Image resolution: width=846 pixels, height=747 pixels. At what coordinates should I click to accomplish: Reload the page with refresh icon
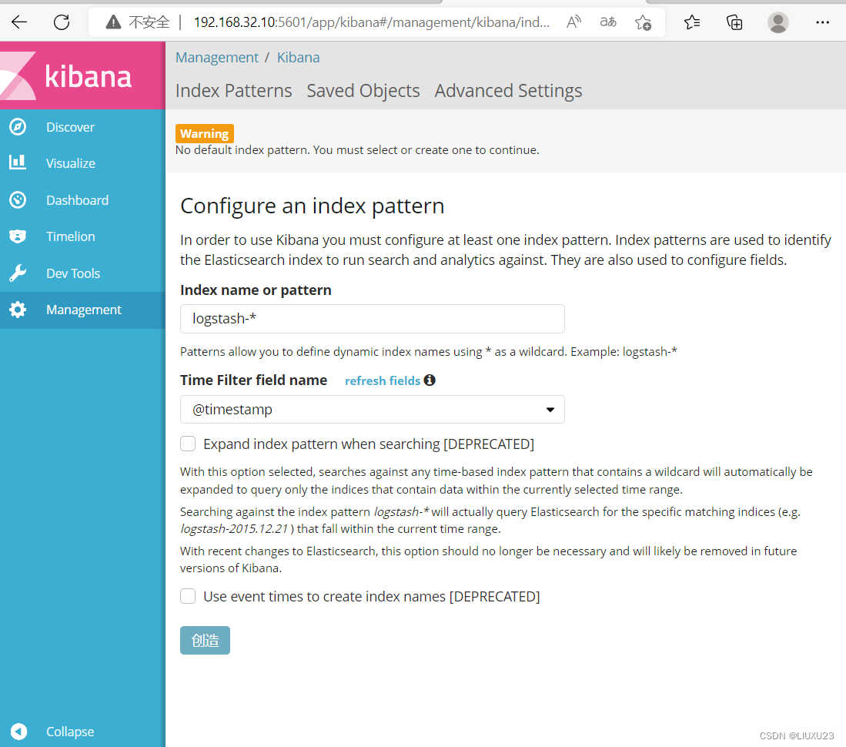tap(62, 22)
